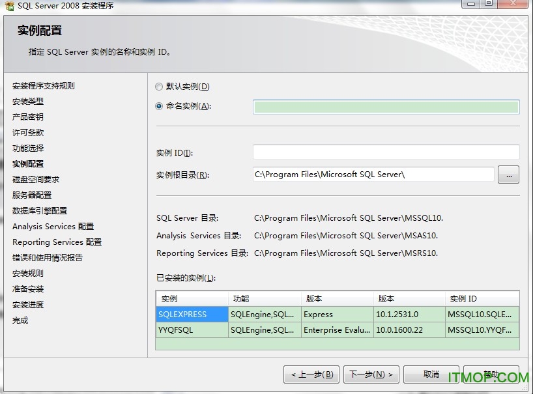This screenshot has height=394, width=533.
Task: Select the 默认实例 radio option
Action: (x=158, y=86)
